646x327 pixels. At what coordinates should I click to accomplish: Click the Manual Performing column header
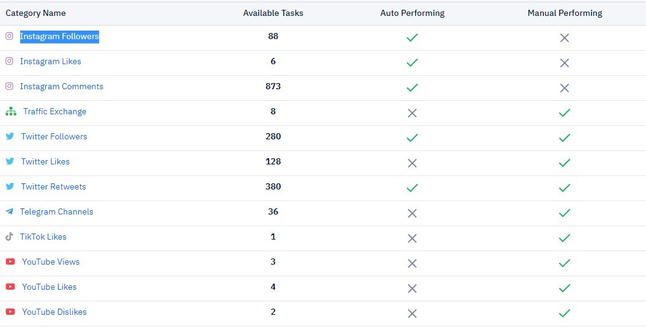[565, 13]
